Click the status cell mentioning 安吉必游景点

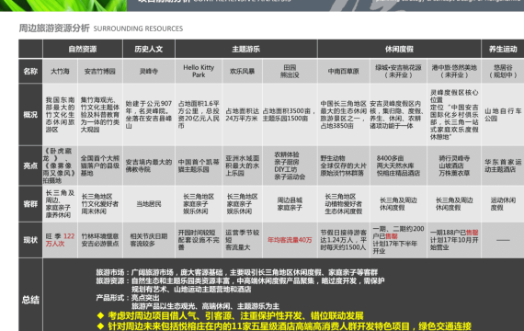point(100,240)
